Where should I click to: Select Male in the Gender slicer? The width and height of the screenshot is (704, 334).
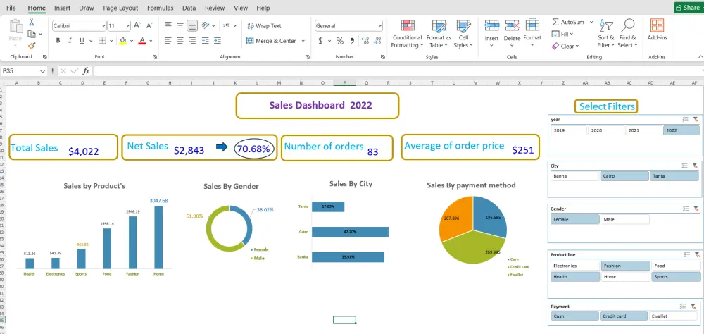pyautogui.click(x=625, y=219)
